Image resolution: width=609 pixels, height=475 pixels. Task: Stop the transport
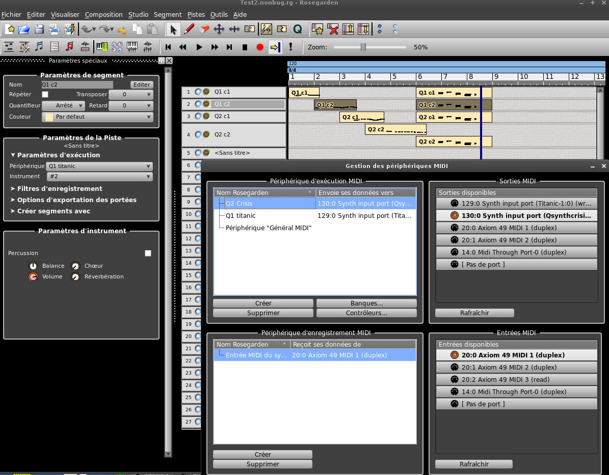[x=245, y=47]
